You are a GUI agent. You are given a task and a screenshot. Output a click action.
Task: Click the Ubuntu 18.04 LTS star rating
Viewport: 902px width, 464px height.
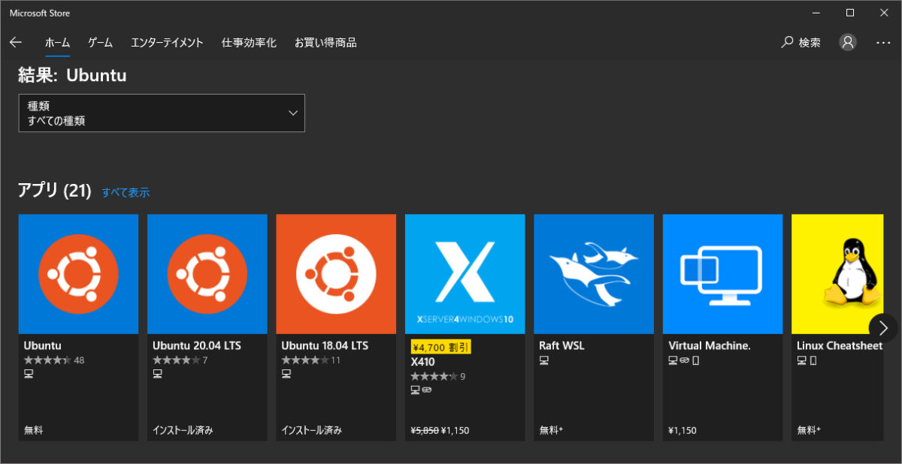311,360
